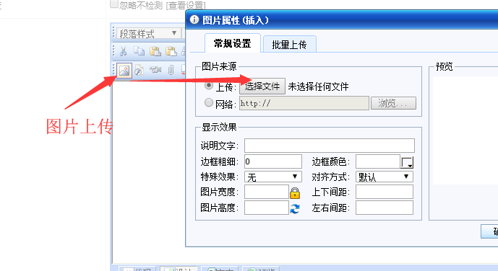The width and height of the screenshot is (498, 271).
Task: Click the refresh size arrows icon
Action: click(x=295, y=208)
